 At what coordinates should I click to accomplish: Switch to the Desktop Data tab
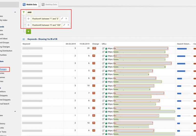(x=49, y=5)
